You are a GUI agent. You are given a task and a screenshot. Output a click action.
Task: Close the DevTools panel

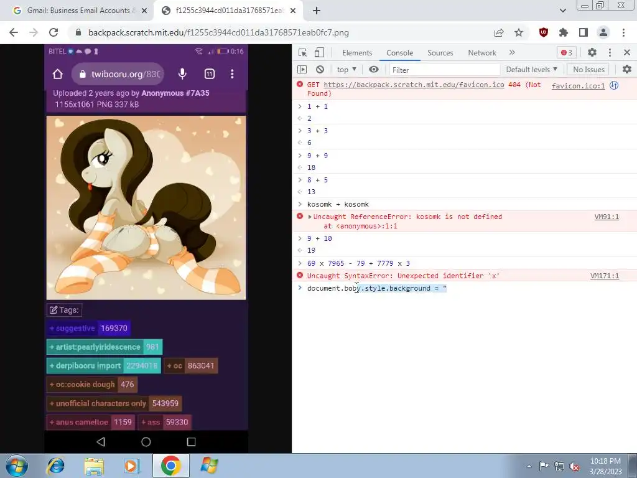[x=627, y=52]
